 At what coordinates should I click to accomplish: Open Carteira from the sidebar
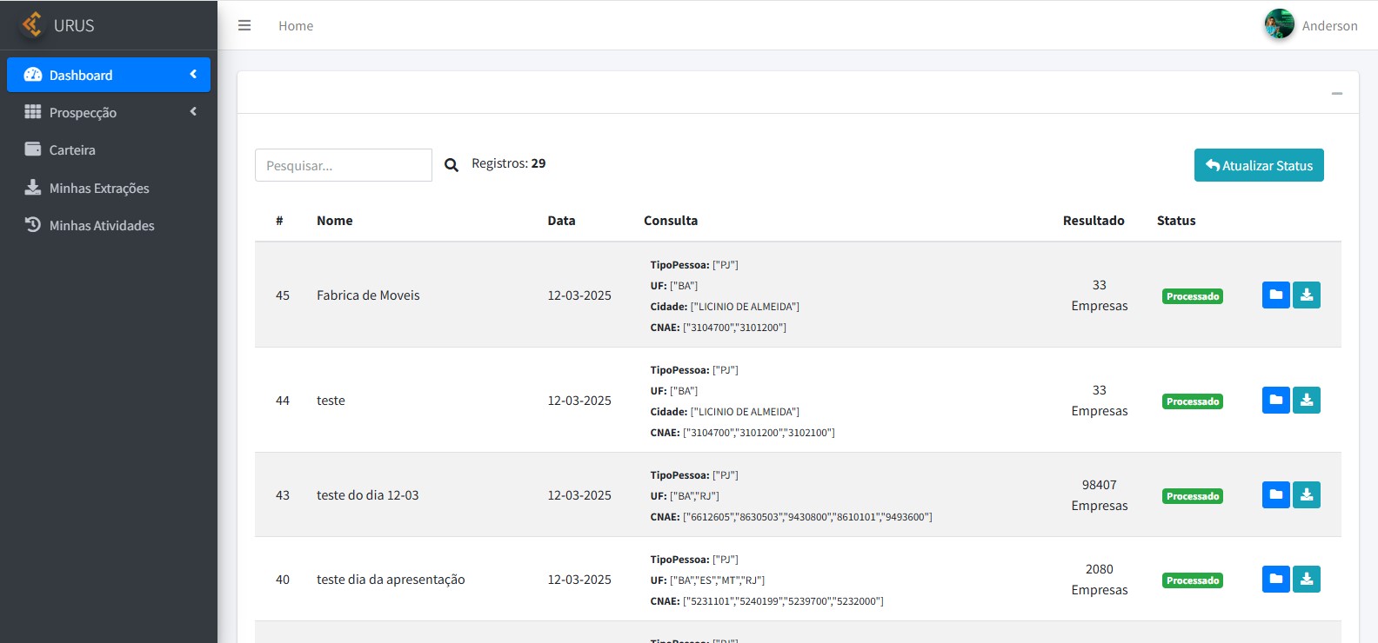[72, 150]
